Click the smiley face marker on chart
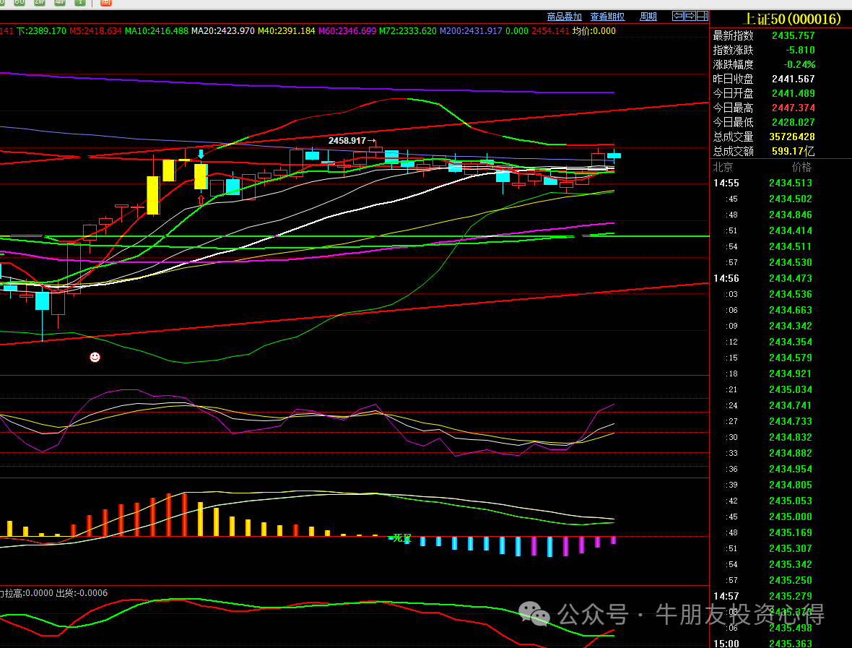Screen dimensions: 852x648 pyautogui.click(x=95, y=357)
